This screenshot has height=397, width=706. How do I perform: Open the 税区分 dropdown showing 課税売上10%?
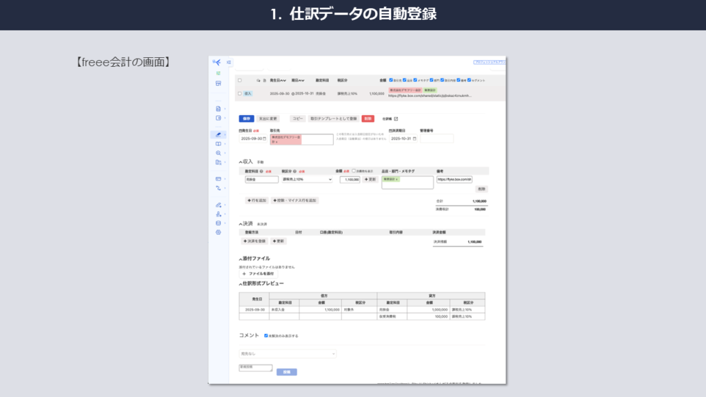coord(307,179)
